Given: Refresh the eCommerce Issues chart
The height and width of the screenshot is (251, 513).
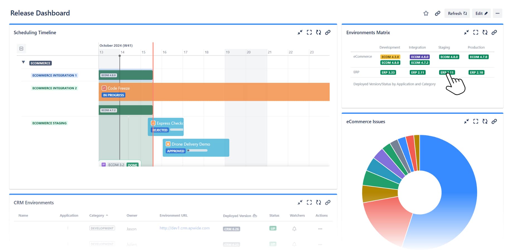Looking at the screenshot, I should point(485,121).
